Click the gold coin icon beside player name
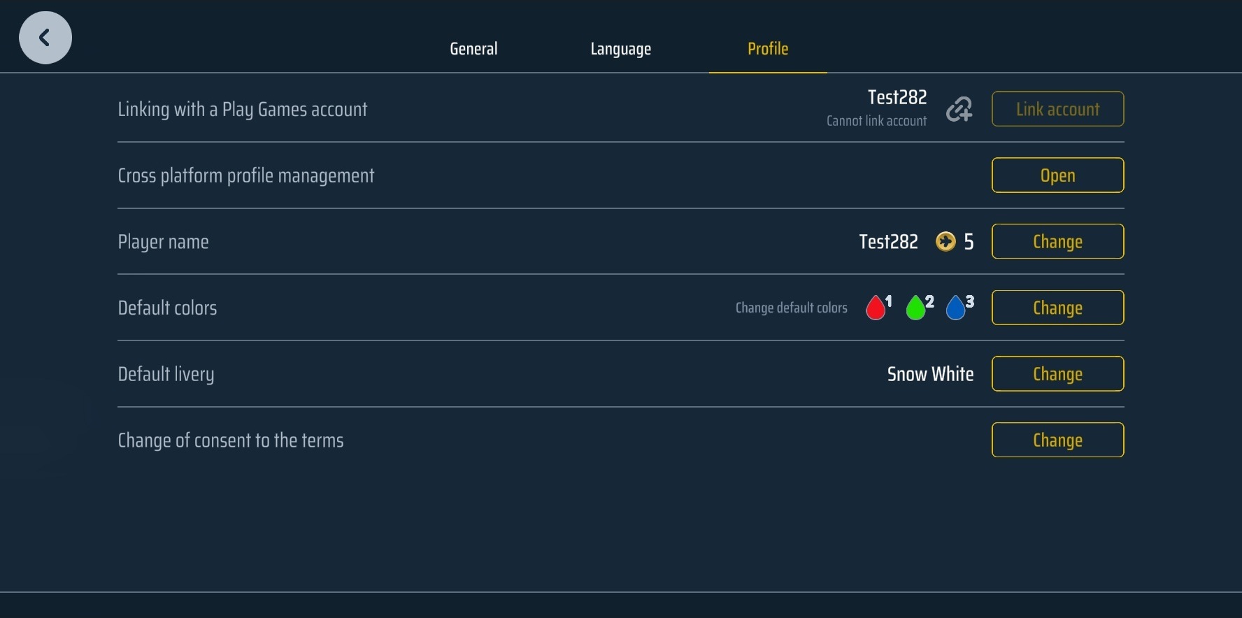 [945, 242]
